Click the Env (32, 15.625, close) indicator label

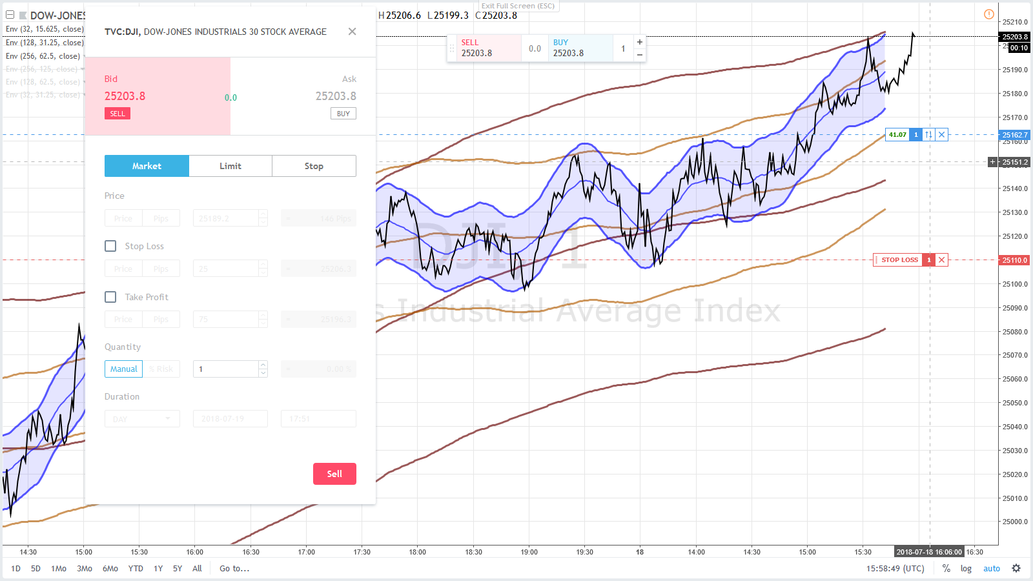coord(44,29)
